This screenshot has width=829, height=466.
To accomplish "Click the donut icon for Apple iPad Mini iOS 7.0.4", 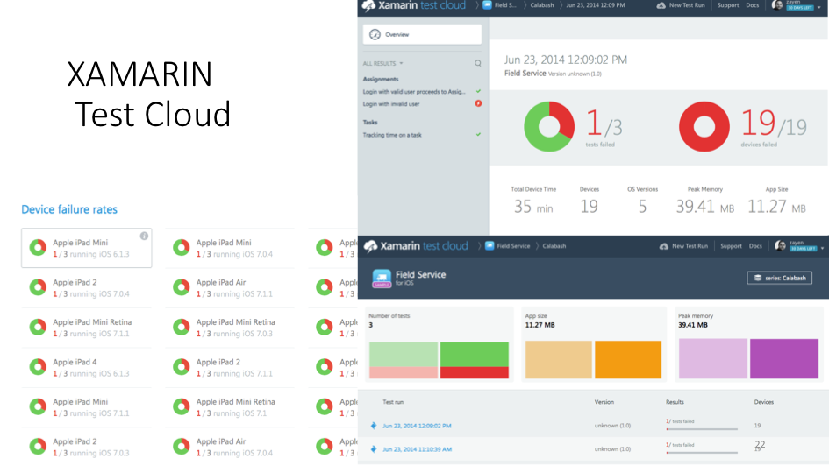I will [x=182, y=248].
